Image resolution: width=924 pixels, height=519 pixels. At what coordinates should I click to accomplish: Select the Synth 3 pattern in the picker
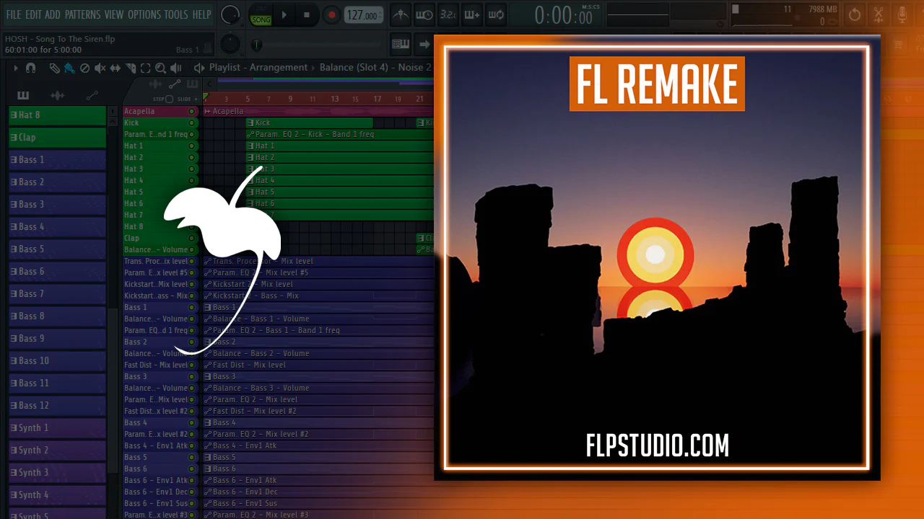57,472
